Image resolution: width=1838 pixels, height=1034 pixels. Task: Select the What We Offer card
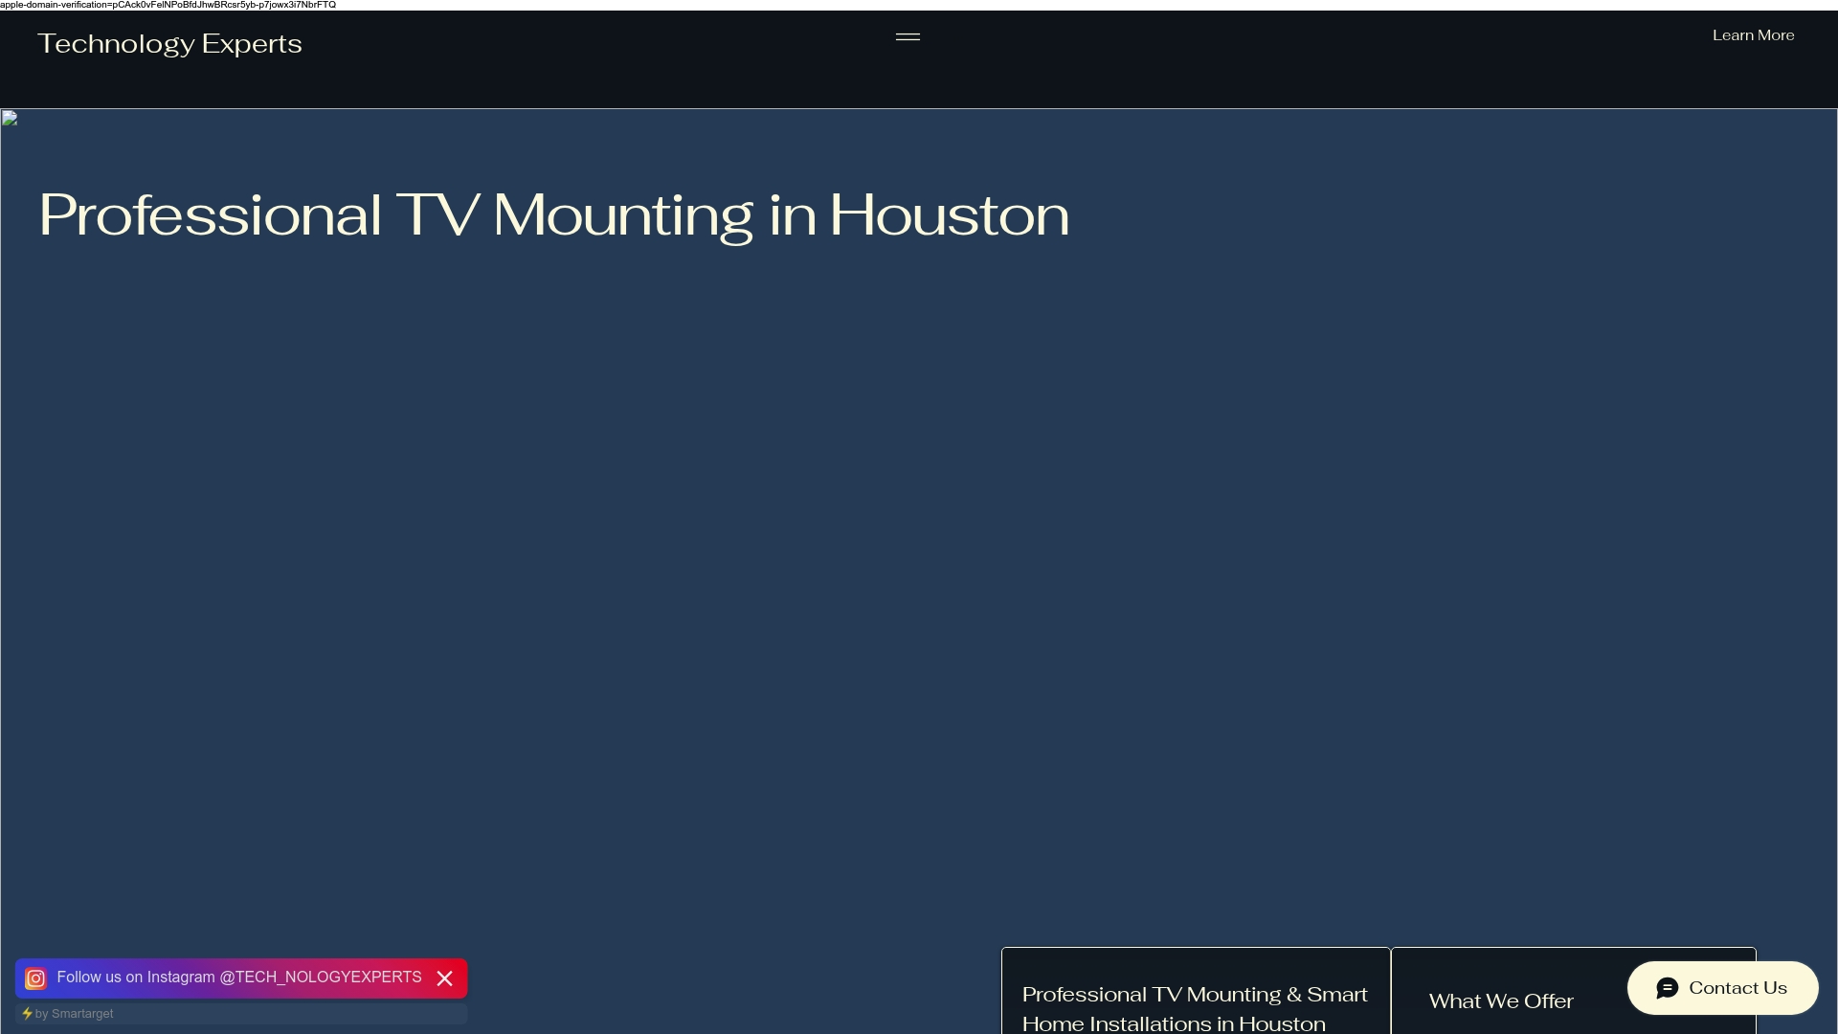click(x=1501, y=1001)
